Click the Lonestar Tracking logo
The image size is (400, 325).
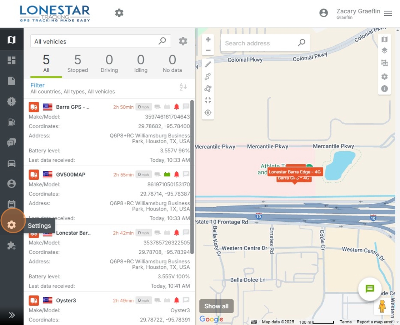55,14
